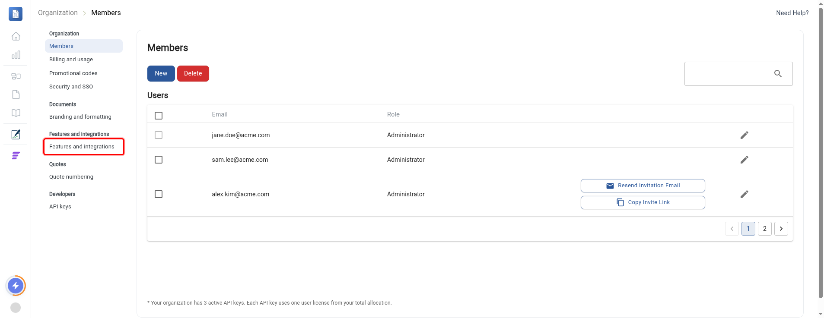
Task: Select the alex.kim@acme.com row checkbox
Action: coord(159,194)
